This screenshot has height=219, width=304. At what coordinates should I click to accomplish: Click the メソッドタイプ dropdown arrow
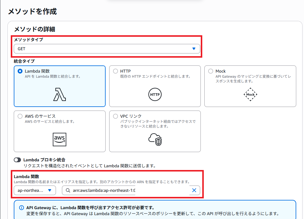click(194, 49)
